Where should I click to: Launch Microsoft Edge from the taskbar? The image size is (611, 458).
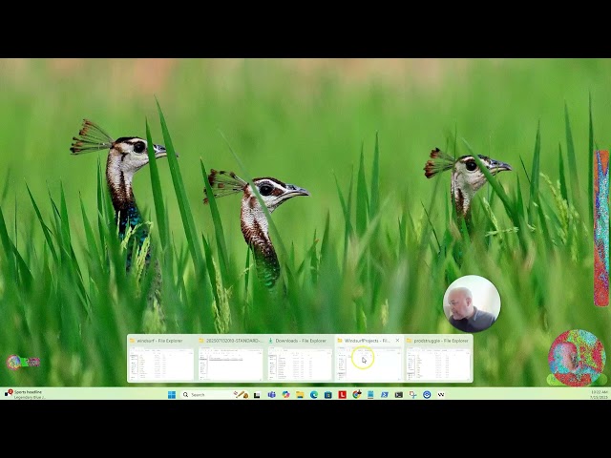[314, 394]
